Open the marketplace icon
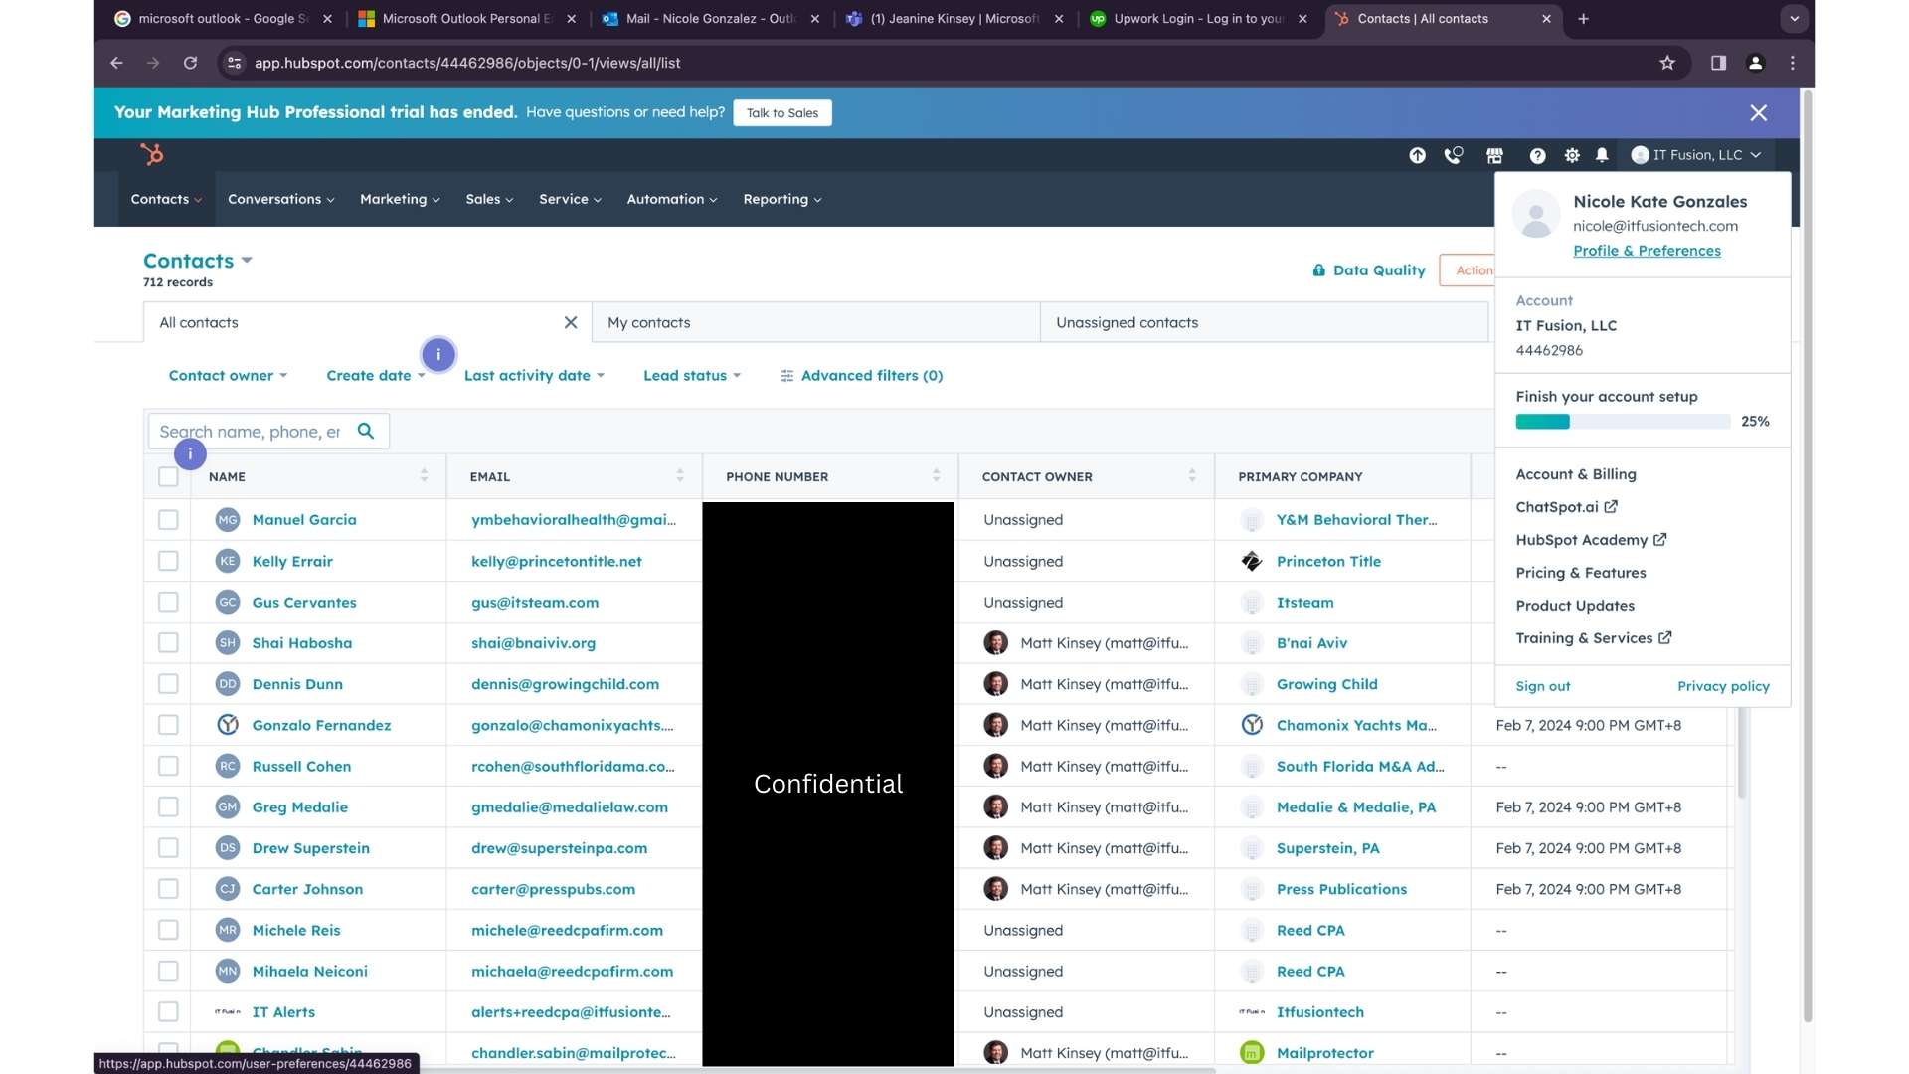 pyautogui.click(x=1494, y=155)
